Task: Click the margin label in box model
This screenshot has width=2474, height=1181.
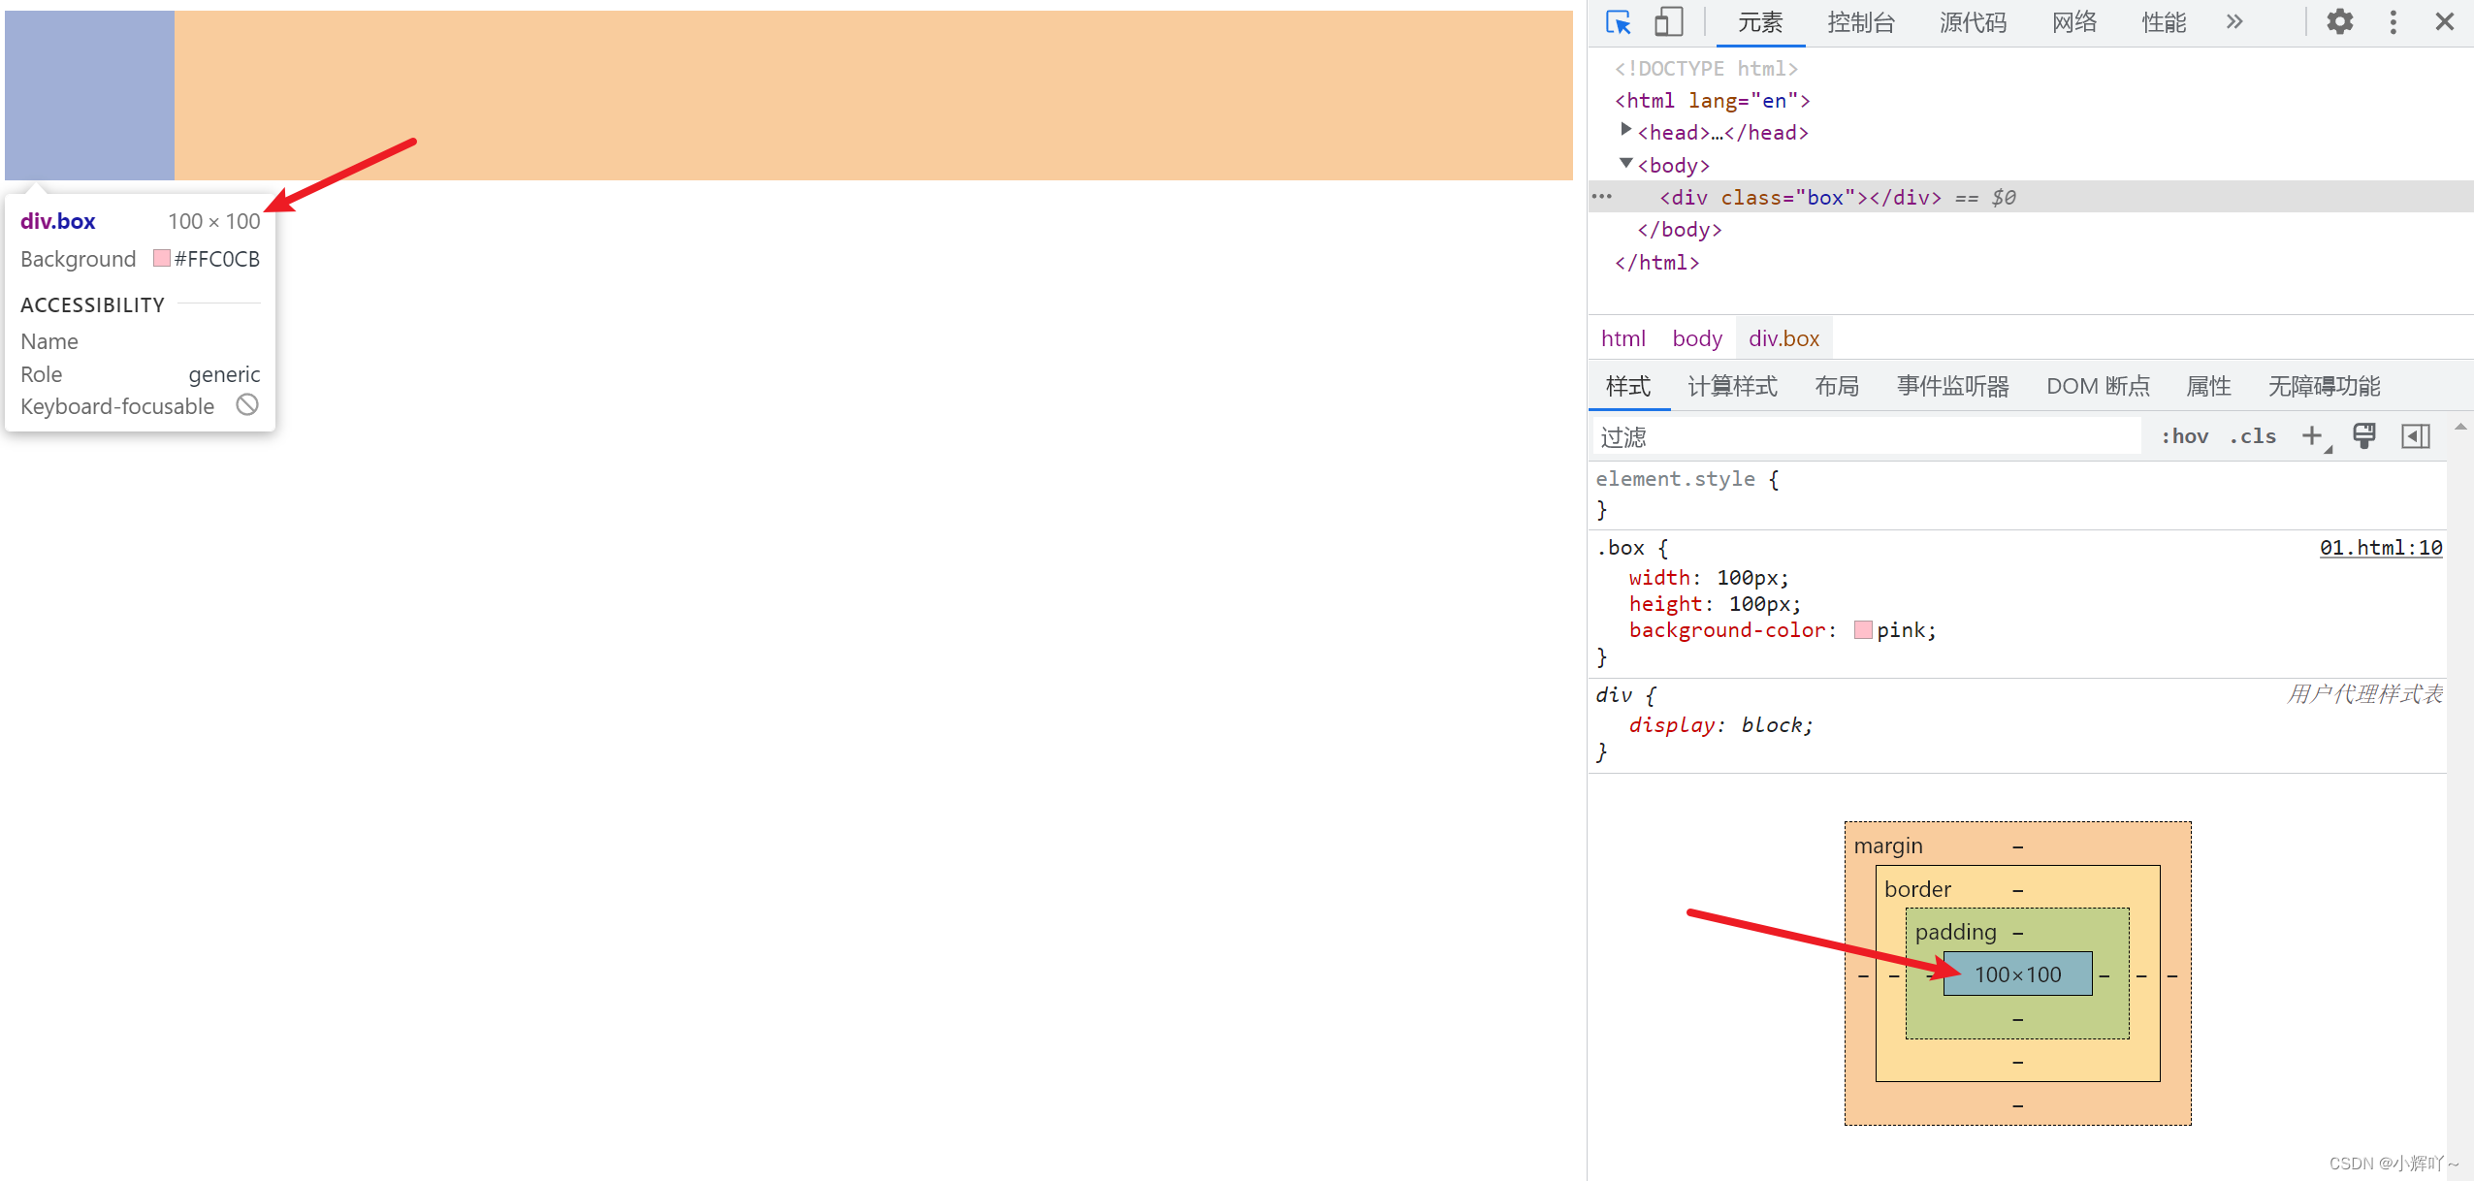Action: tap(1887, 846)
